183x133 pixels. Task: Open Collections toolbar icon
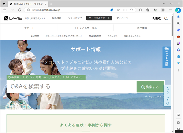coord(148,10)
